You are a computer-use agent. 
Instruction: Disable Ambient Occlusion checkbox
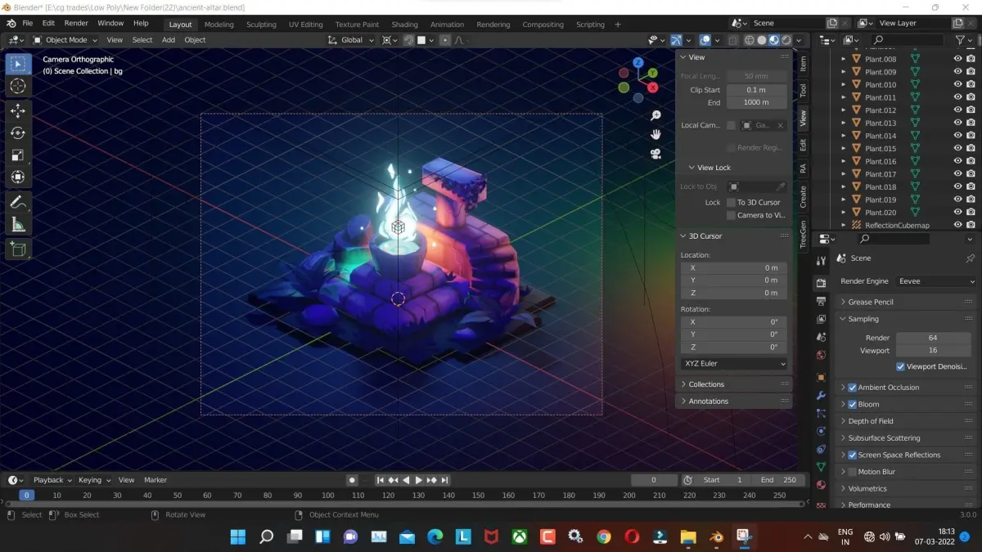click(853, 388)
